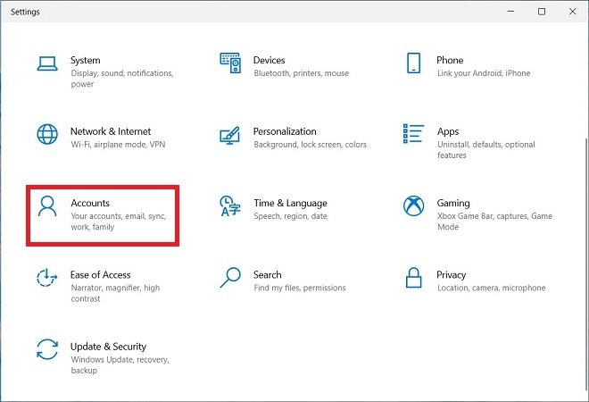The width and height of the screenshot is (589, 402).
Task: Open the Apps list icon
Action: pyautogui.click(x=413, y=133)
